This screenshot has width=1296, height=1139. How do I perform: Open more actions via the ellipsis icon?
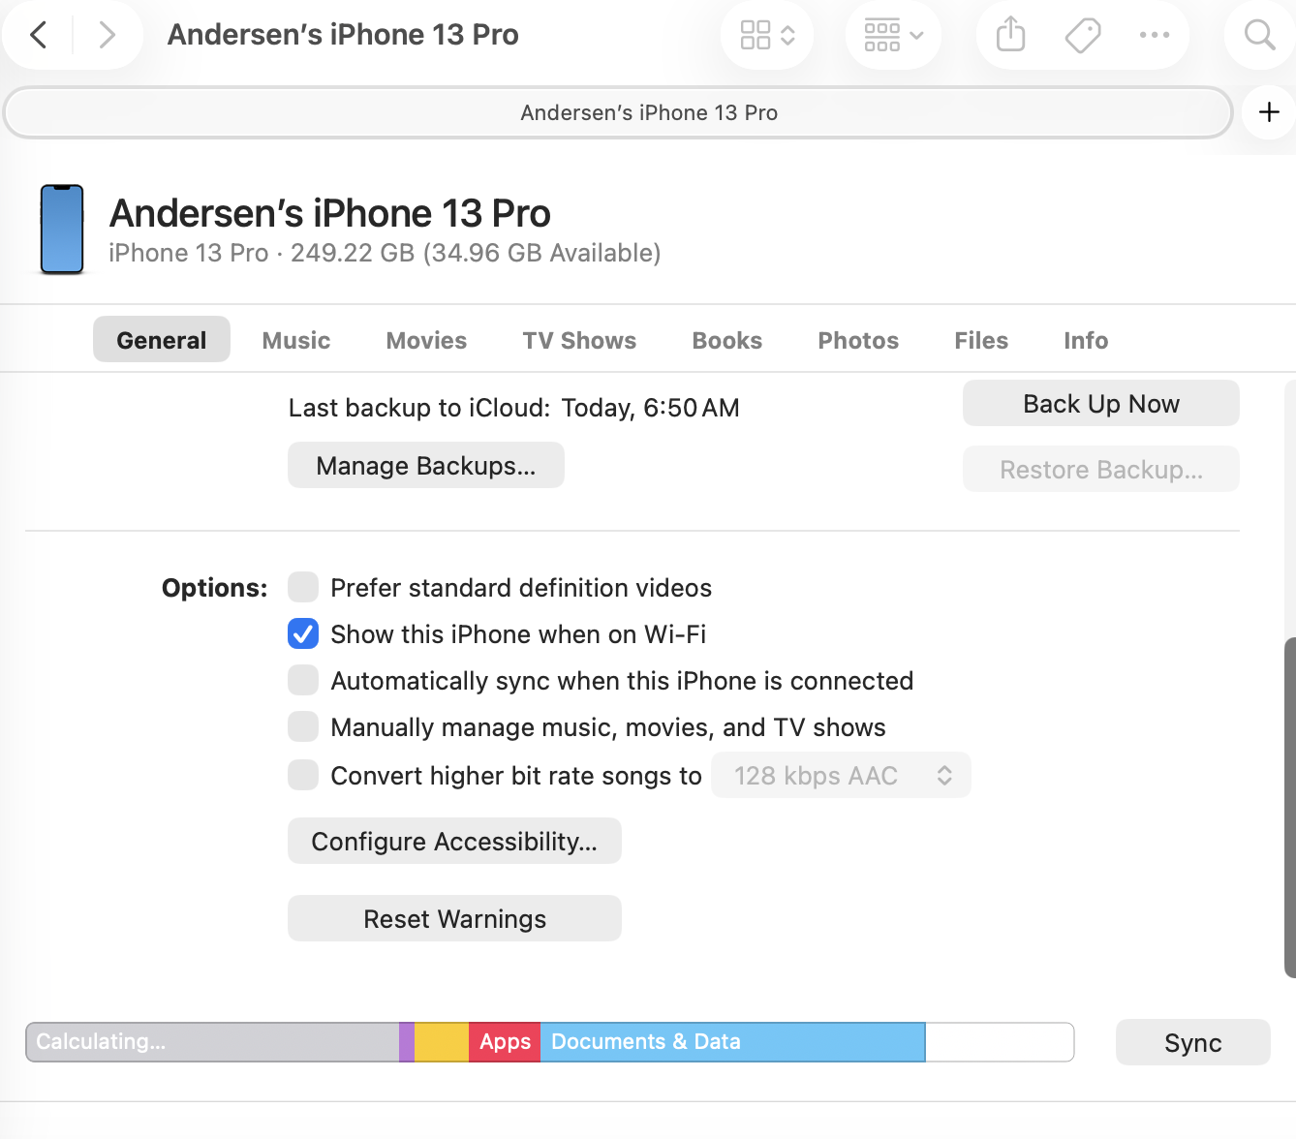pyautogui.click(x=1154, y=34)
